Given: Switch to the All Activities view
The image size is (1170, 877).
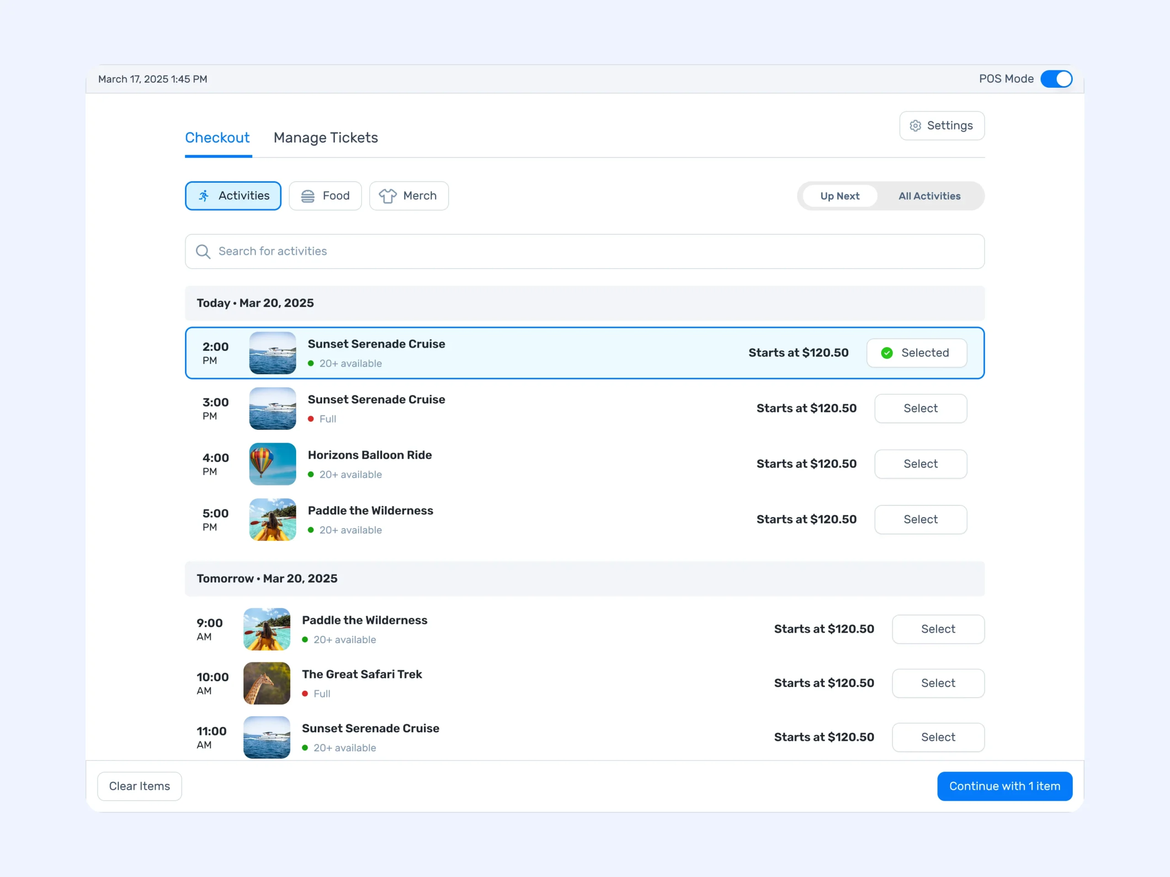Looking at the screenshot, I should pyautogui.click(x=929, y=195).
